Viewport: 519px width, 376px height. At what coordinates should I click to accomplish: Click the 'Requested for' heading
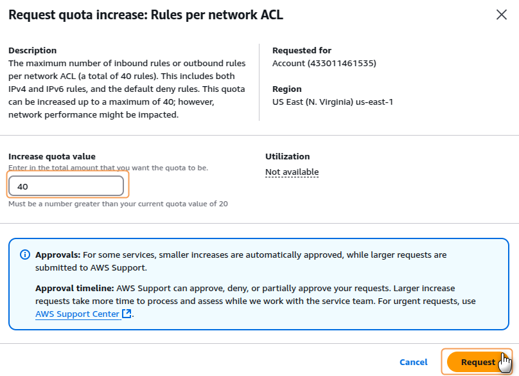coord(302,50)
